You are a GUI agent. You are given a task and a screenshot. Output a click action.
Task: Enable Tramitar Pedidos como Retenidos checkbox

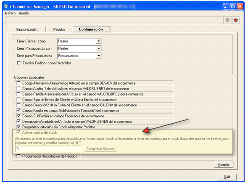coord(19,63)
